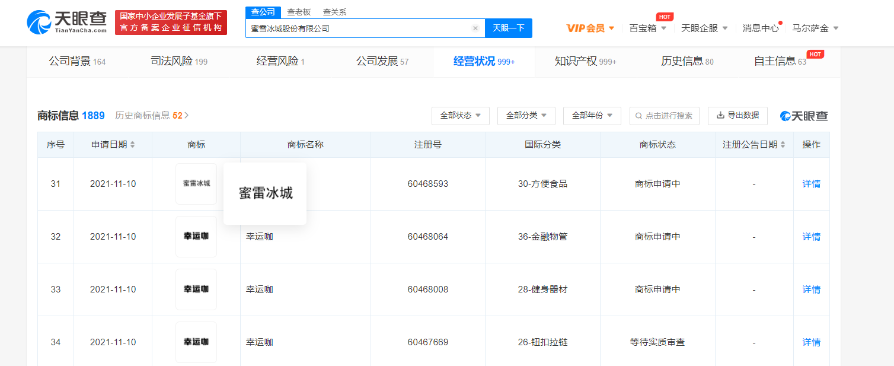The image size is (894, 366).
Task: Click the 30-方便食品 classification cell
Action: click(542, 184)
